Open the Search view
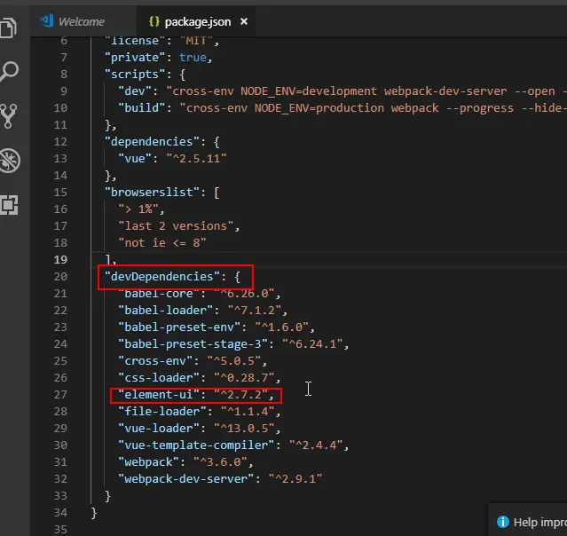 click(10, 71)
